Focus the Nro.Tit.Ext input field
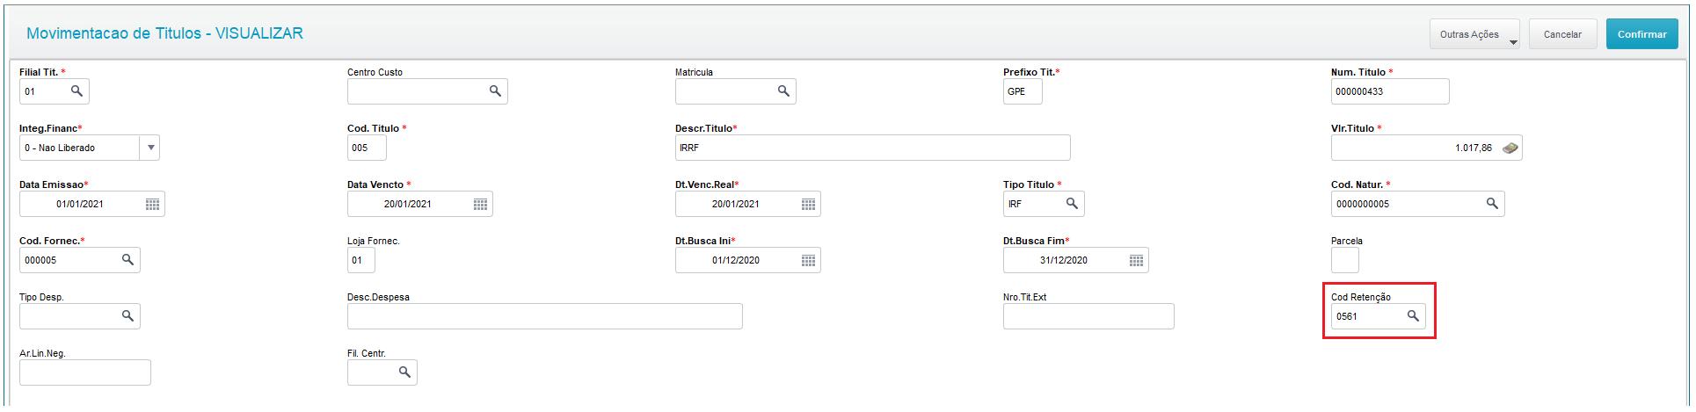The image size is (1696, 412). [x=1088, y=316]
